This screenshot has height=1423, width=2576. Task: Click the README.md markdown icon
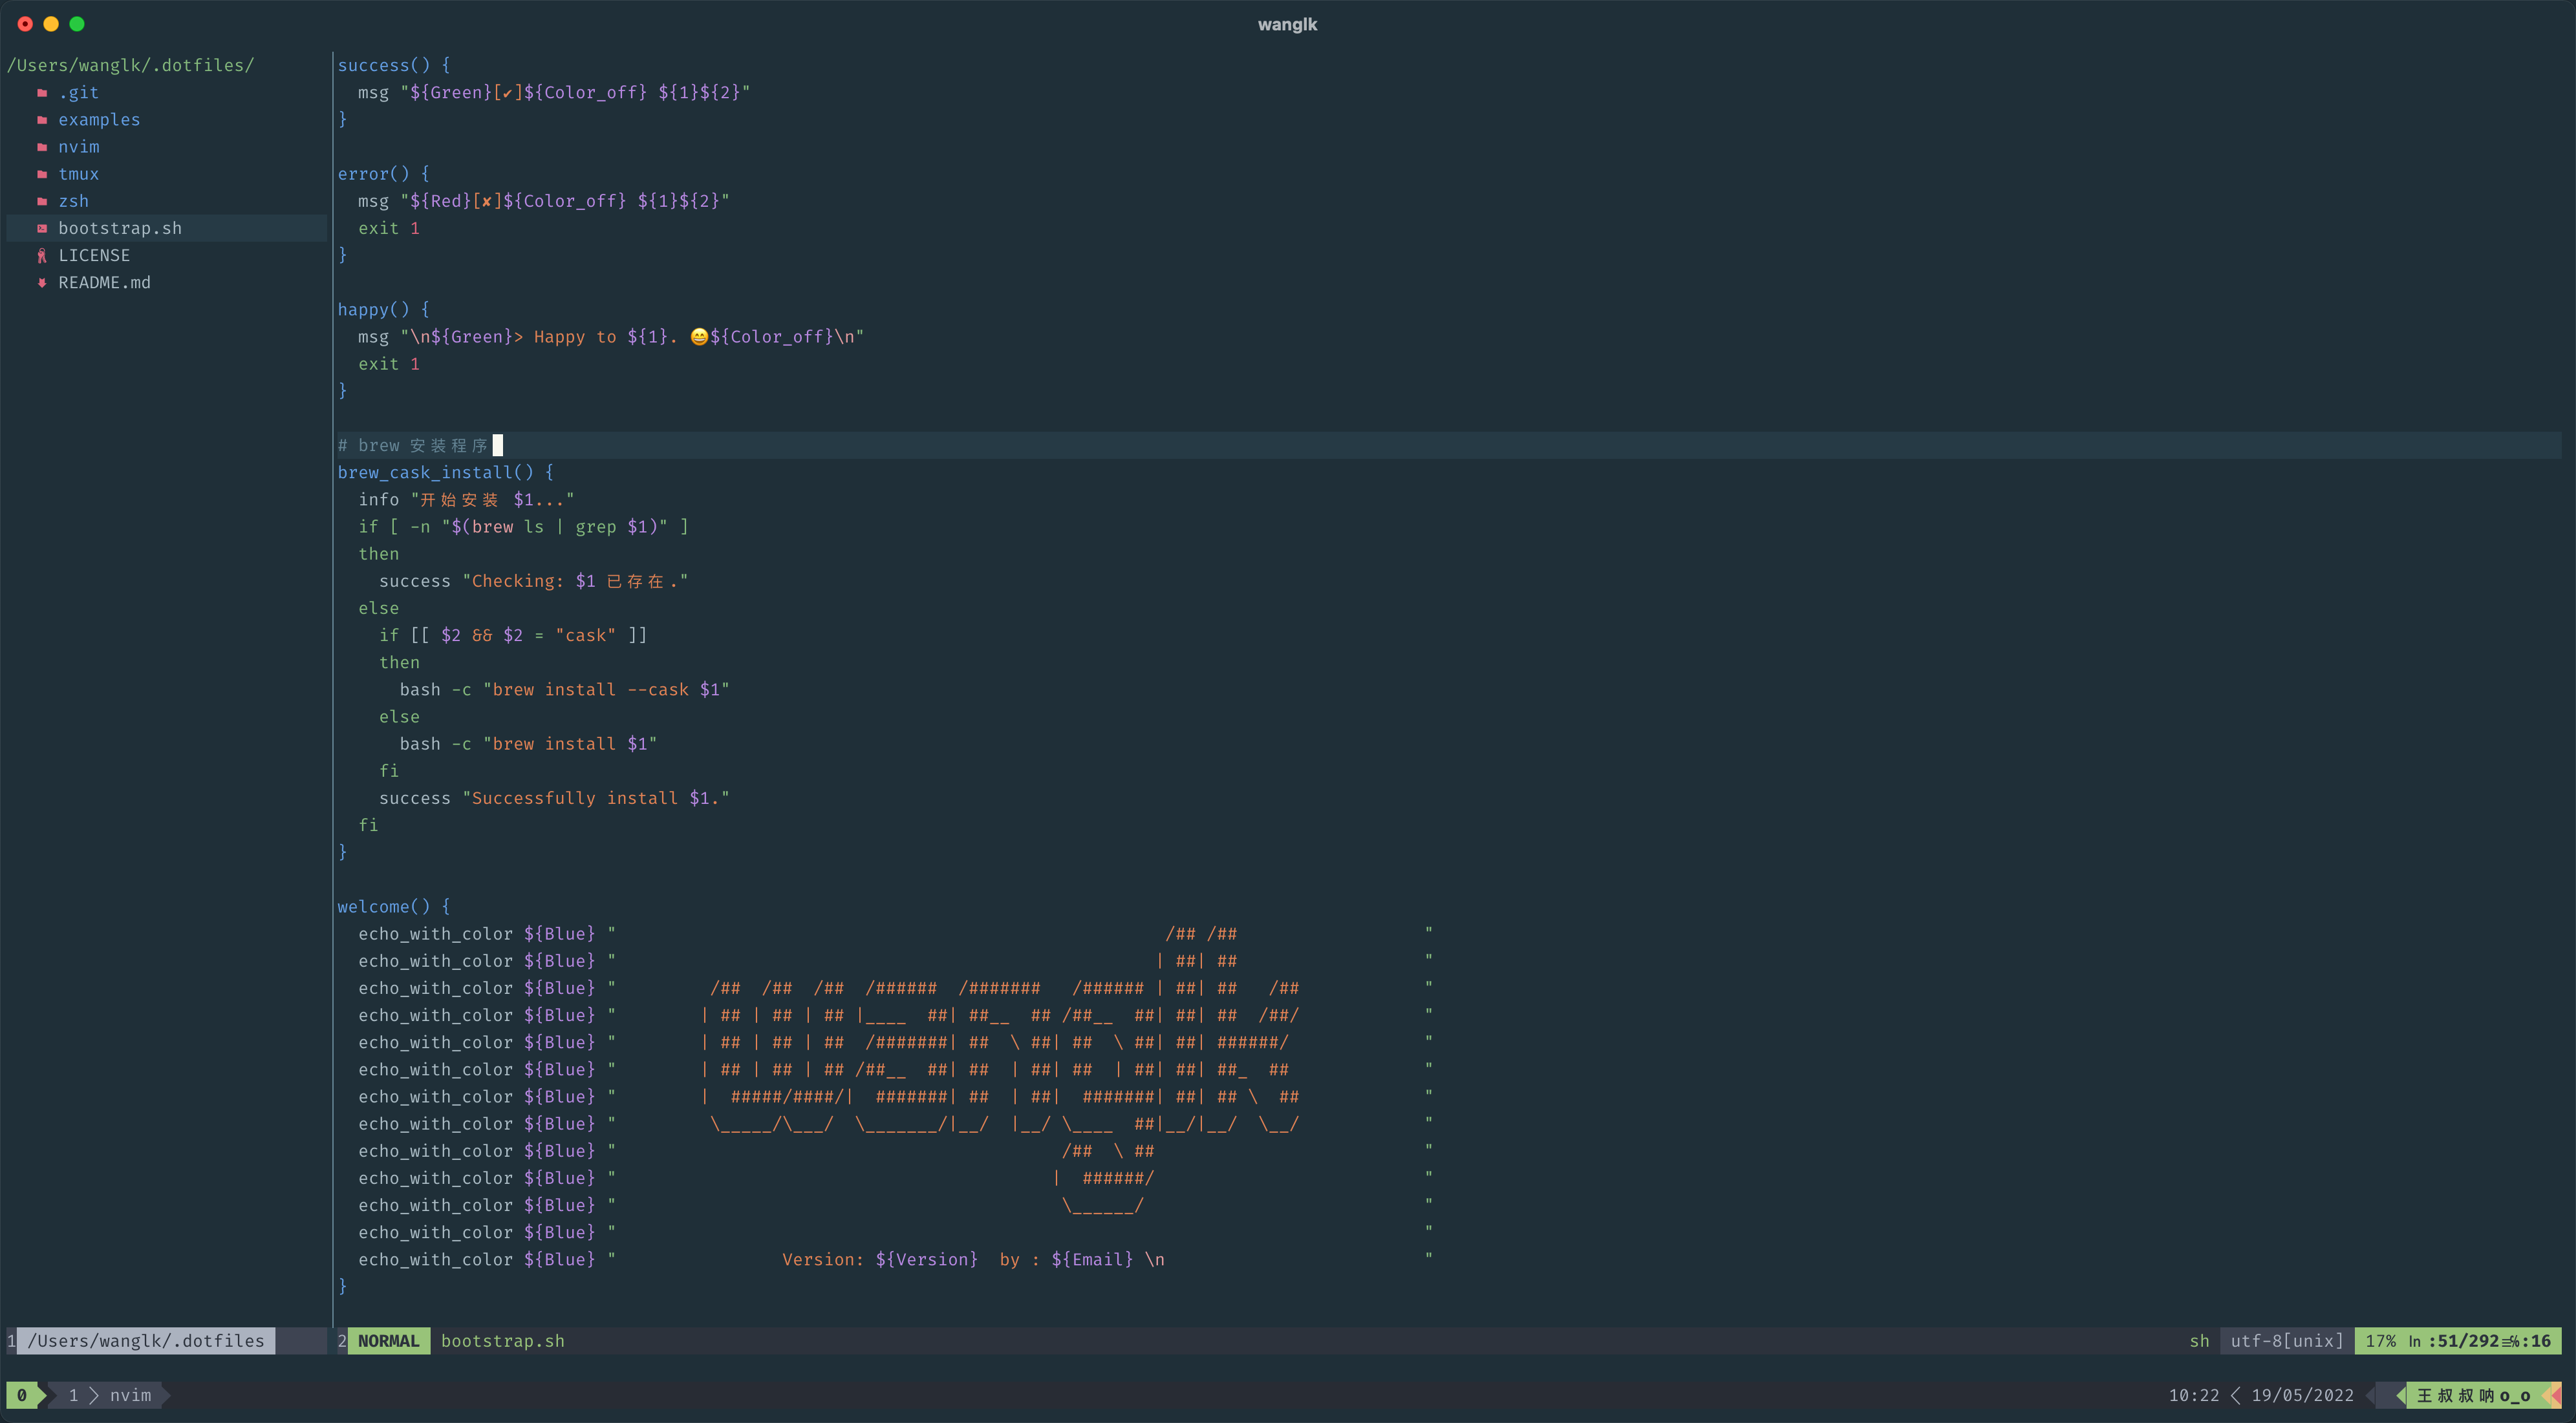coord(42,283)
